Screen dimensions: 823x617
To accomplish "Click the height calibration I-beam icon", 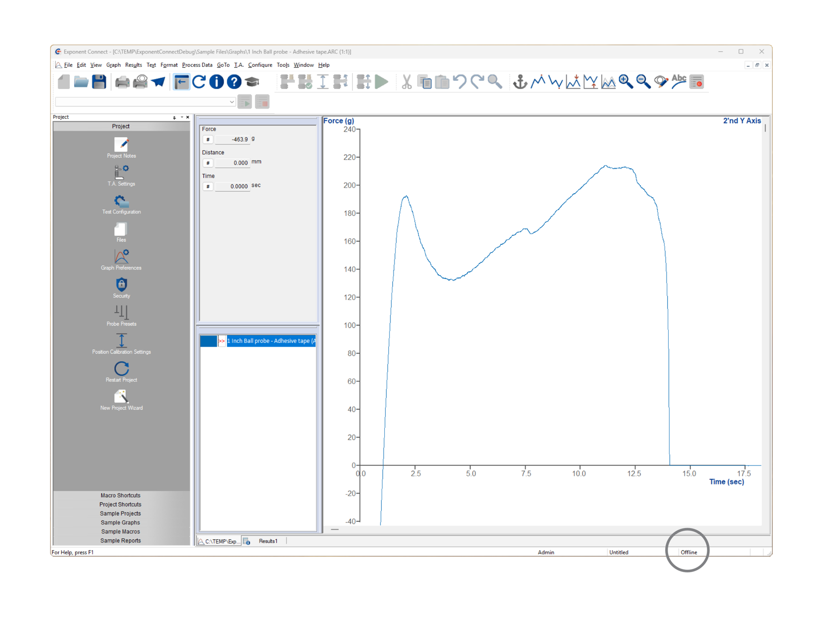I will [x=323, y=82].
